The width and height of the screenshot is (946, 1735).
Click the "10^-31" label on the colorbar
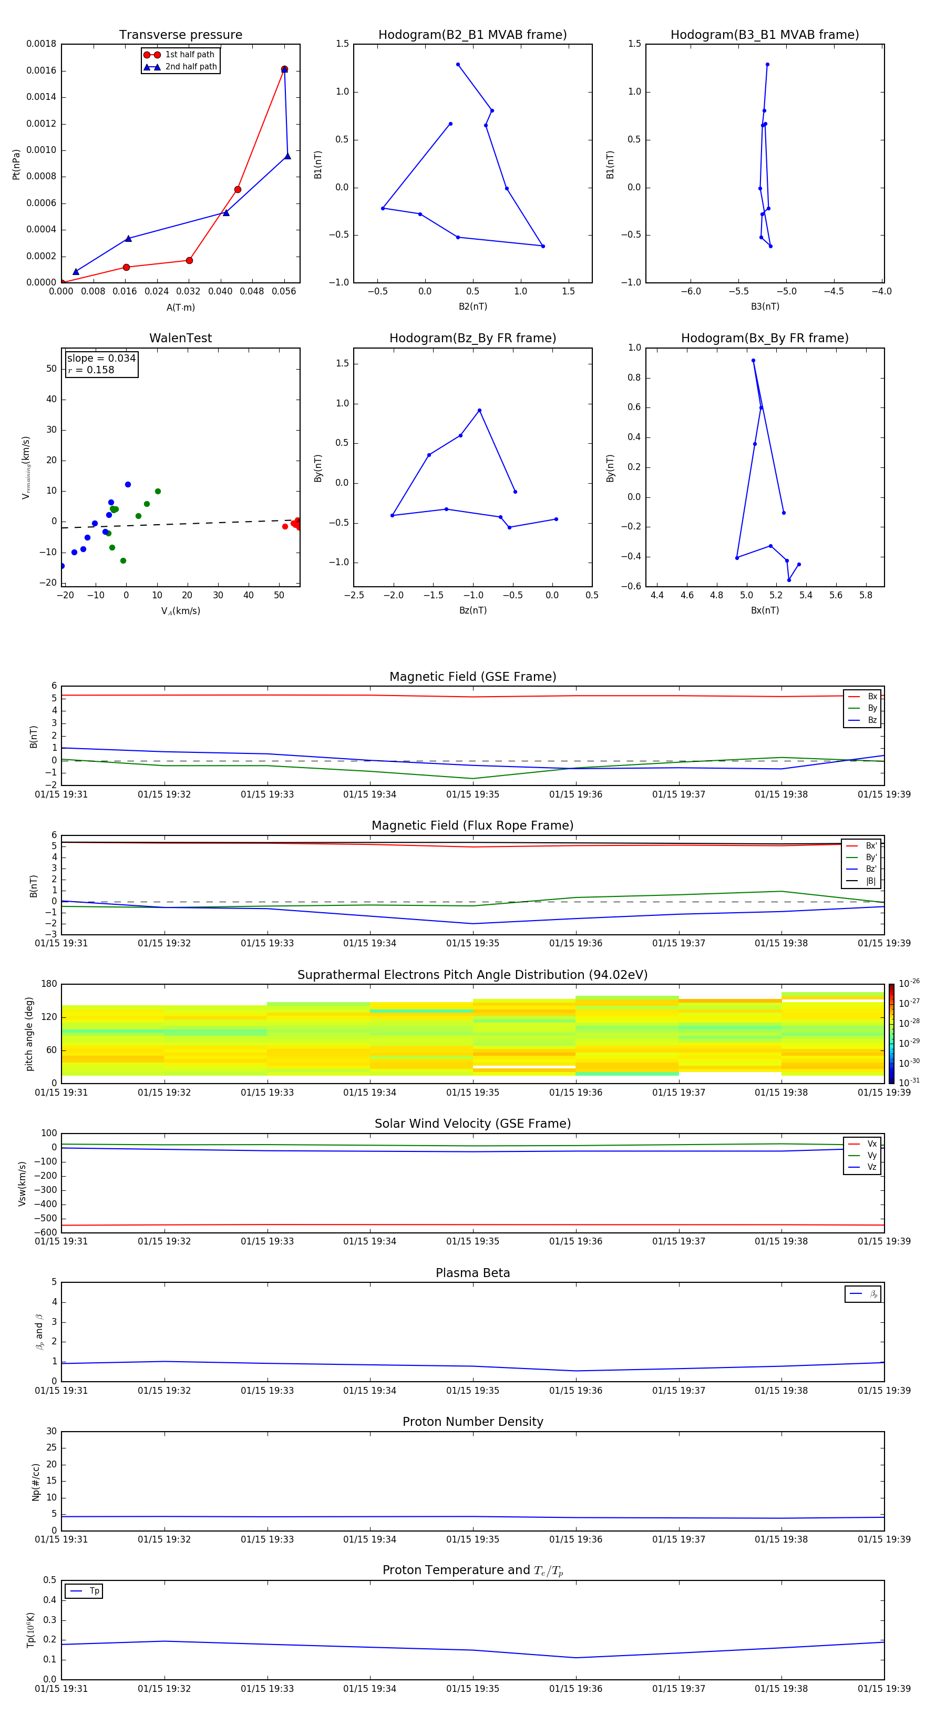click(x=909, y=1083)
